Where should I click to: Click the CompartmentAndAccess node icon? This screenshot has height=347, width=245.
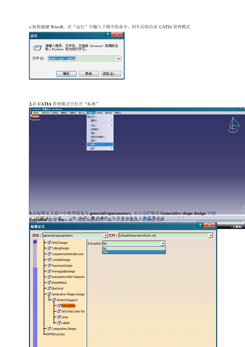click(x=49, y=254)
